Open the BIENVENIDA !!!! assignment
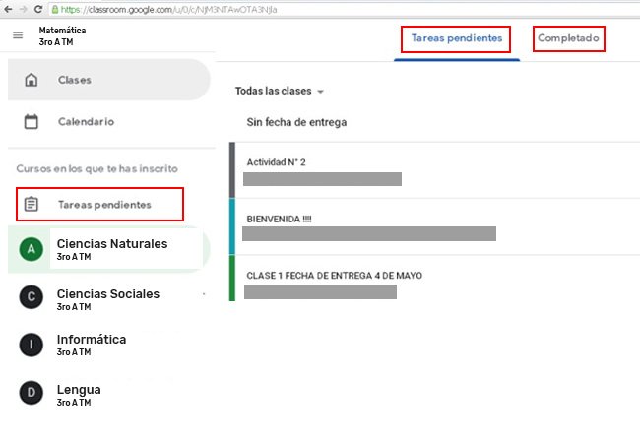This screenshot has width=640, height=443. point(280,219)
